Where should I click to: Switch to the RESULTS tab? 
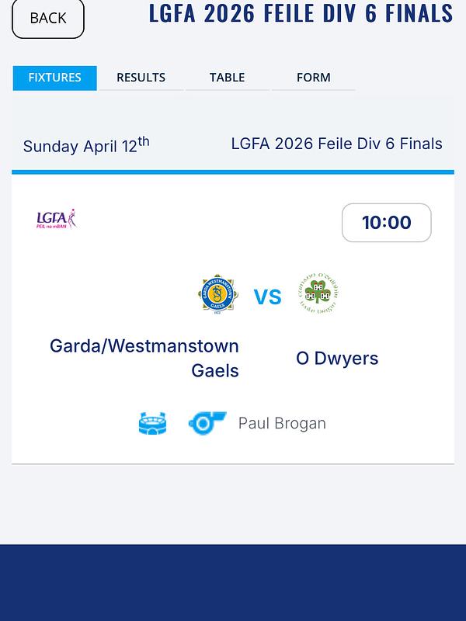141,78
